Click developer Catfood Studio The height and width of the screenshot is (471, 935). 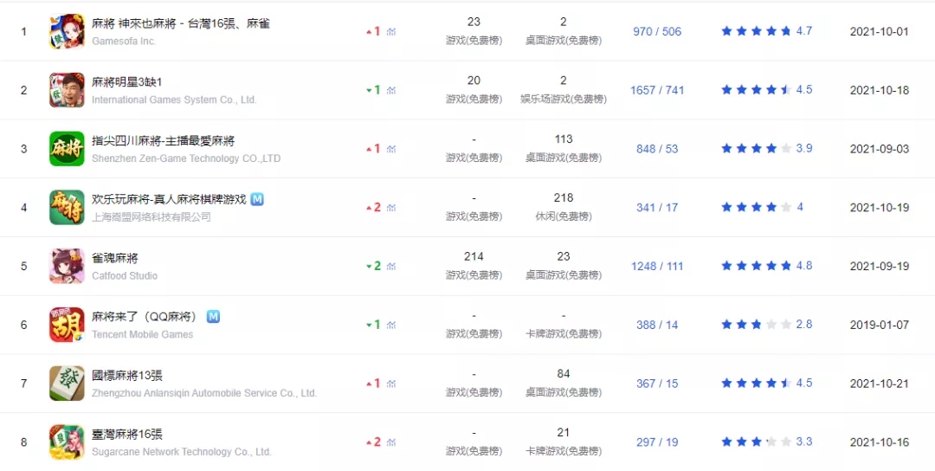coord(125,275)
